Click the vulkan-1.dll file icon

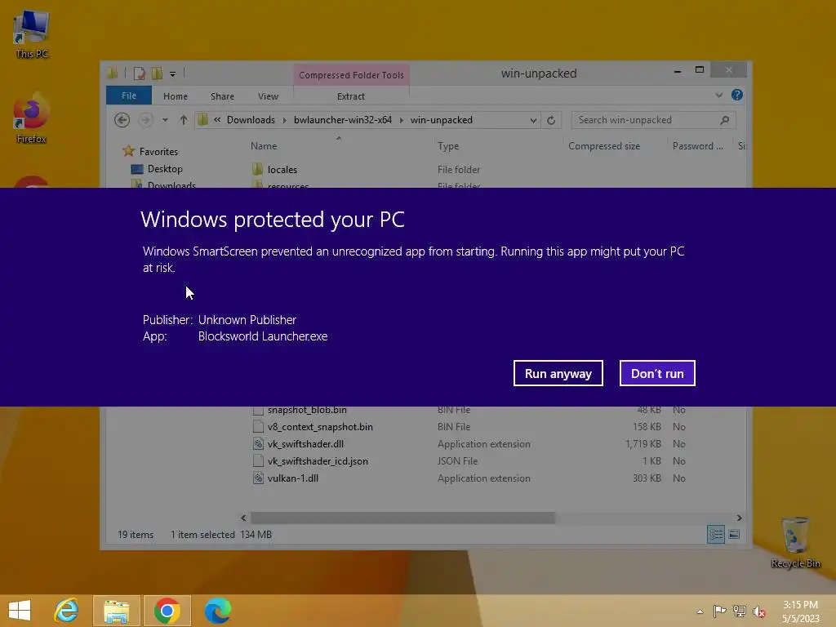258,478
